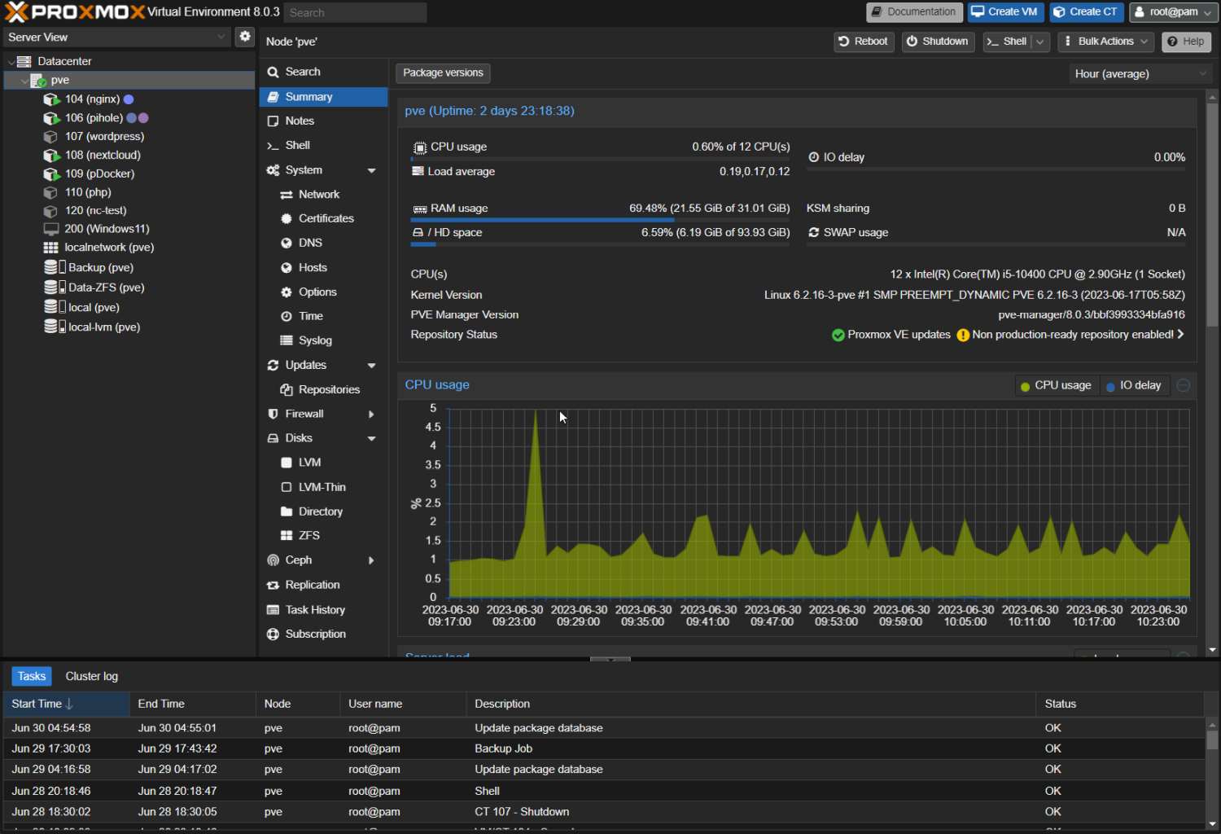Screen dimensions: 1221x834
Task: Click the Create VM button
Action: [x=1005, y=12]
